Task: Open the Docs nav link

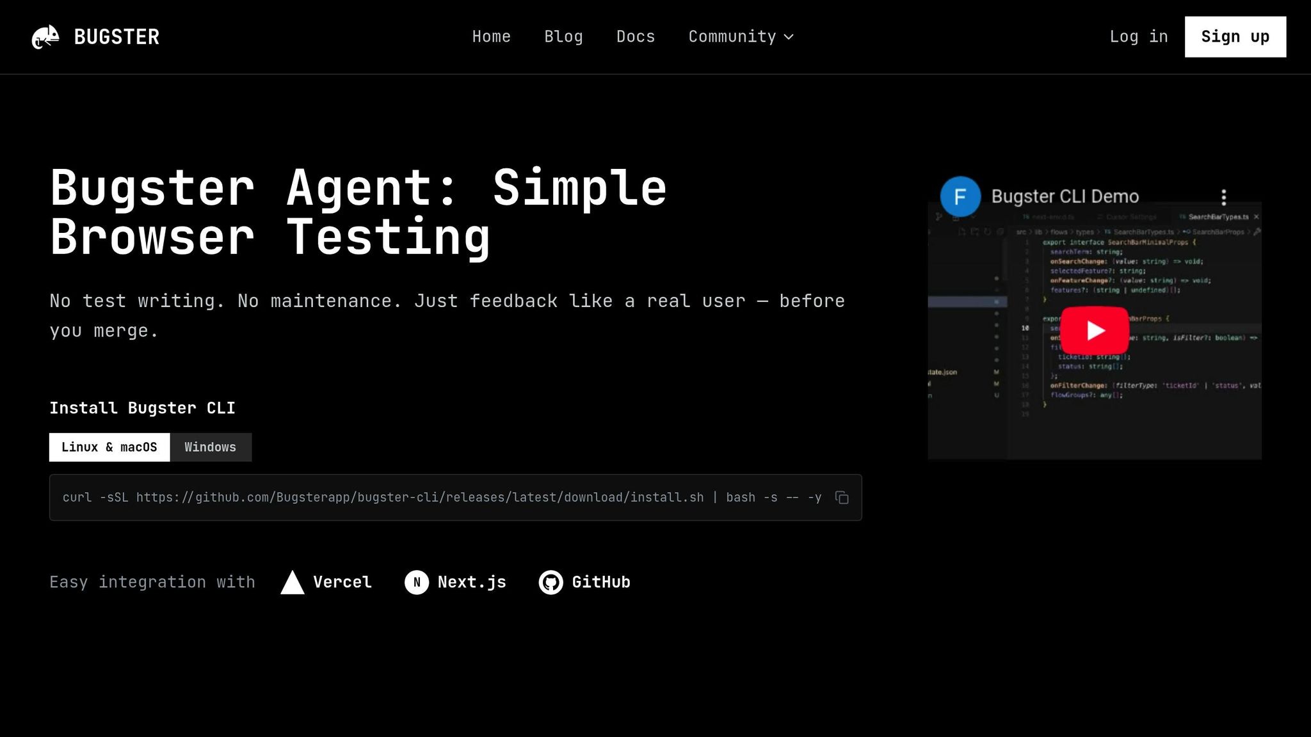Action: 636,36
